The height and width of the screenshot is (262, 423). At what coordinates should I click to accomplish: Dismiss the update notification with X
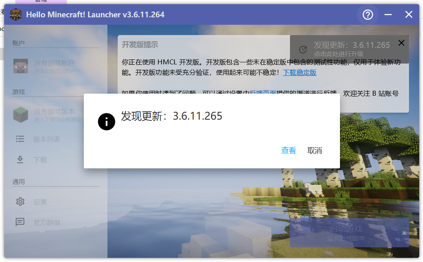click(401, 43)
